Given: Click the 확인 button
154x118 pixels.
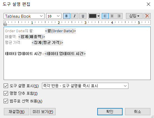Looking at the screenshot, I should coord(110,112).
